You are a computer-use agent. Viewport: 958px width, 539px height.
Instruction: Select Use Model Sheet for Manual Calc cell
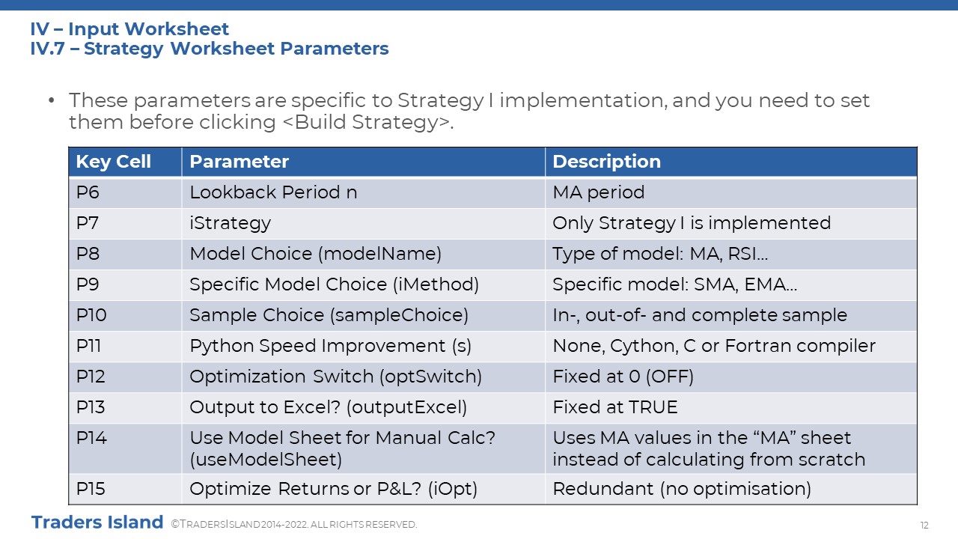coord(363,448)
